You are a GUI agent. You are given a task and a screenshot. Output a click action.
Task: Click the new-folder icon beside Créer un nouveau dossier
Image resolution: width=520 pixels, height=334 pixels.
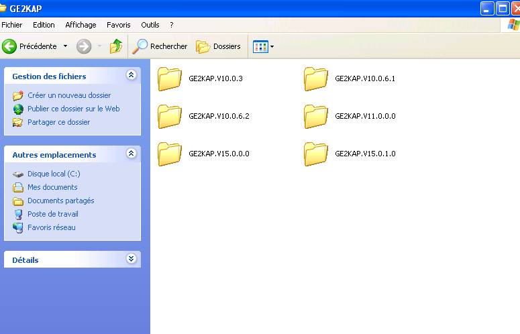pos(18,95)
